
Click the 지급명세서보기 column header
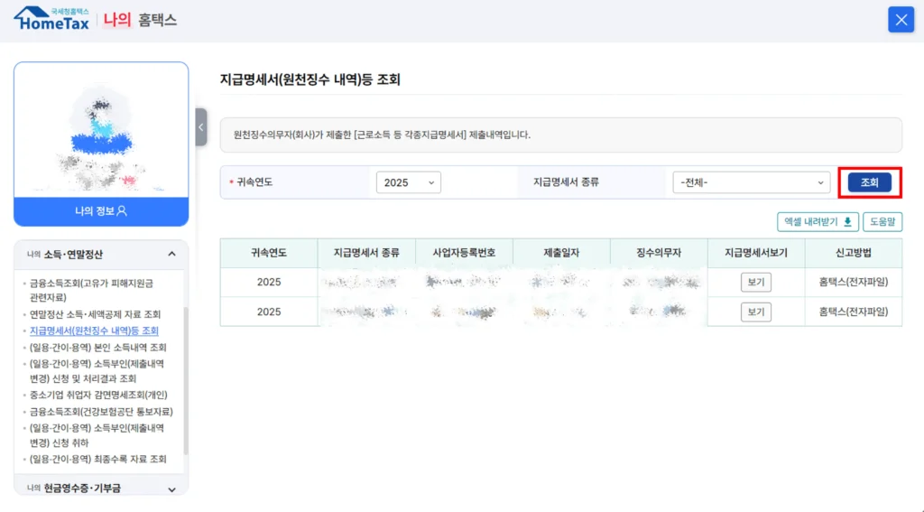click(x=756, y=253)
